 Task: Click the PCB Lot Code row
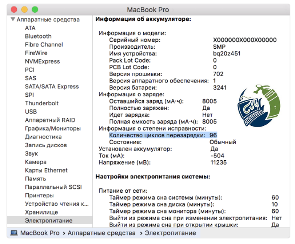point(163,67)
